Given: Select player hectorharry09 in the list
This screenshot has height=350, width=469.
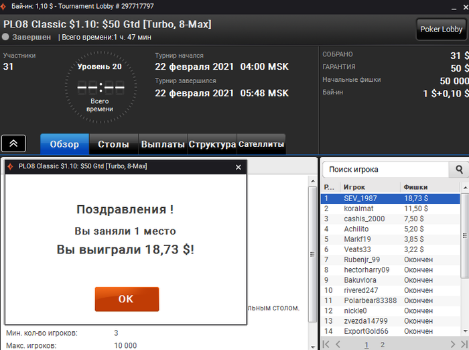Looking at the screenshot, I should [x=391, y=270].
